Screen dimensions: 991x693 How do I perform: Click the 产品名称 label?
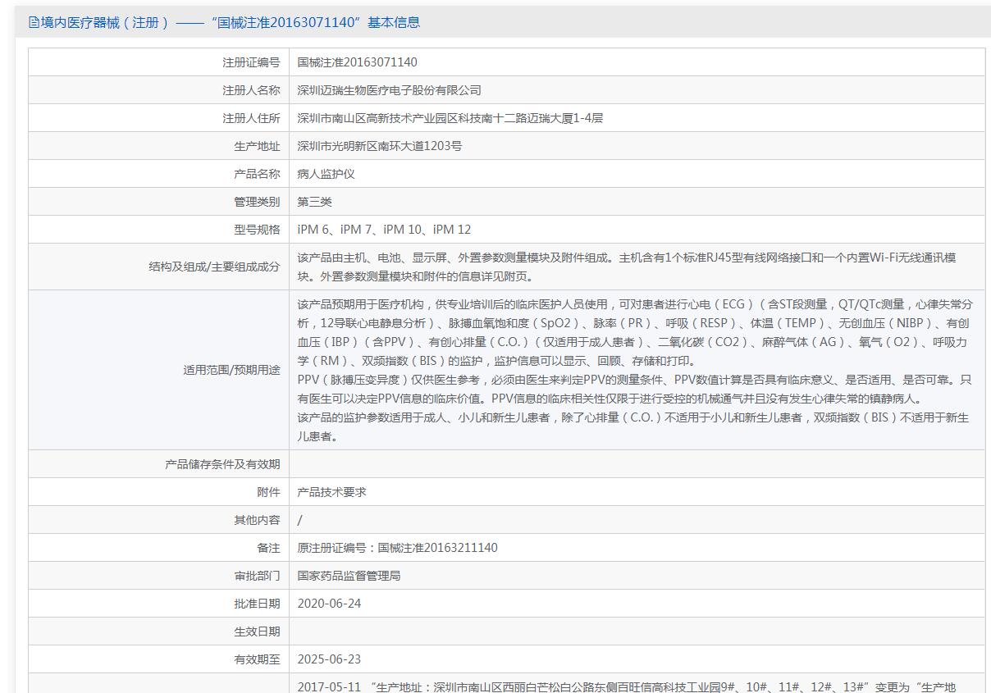[257, 174]
